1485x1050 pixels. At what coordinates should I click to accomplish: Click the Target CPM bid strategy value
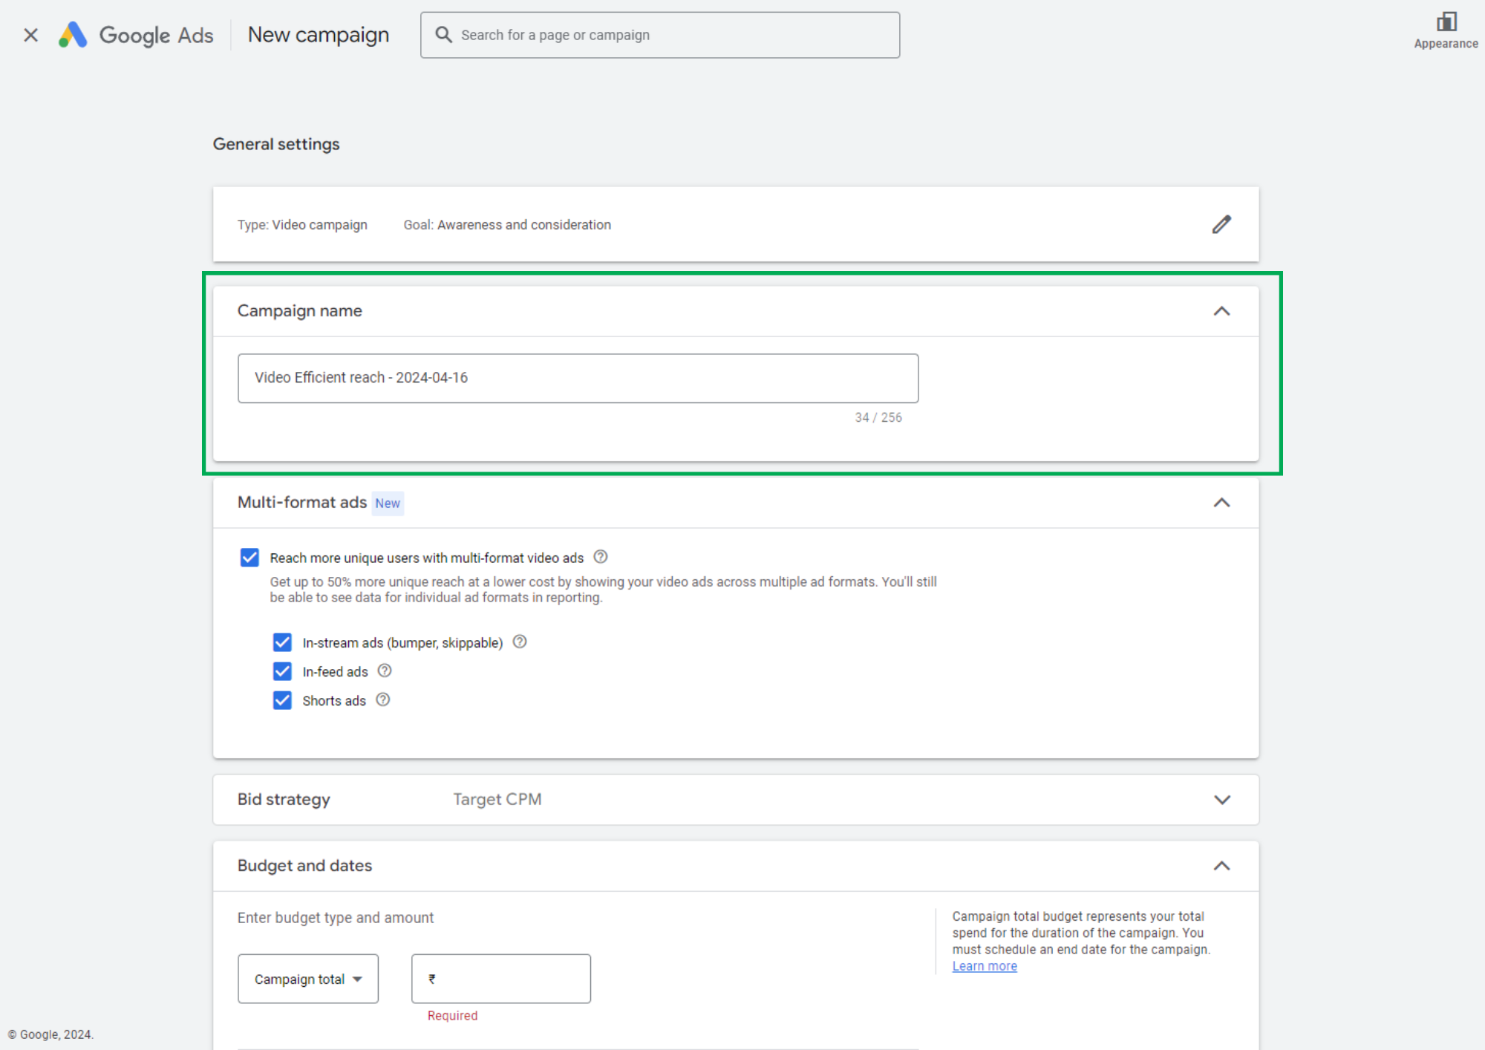click(497, 800)
